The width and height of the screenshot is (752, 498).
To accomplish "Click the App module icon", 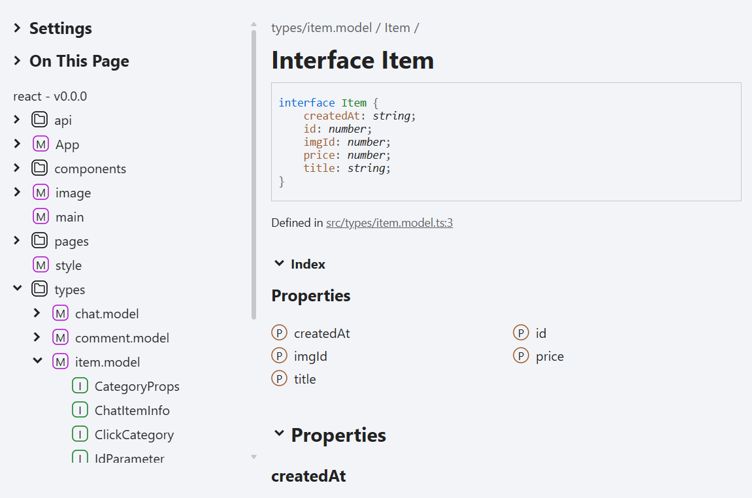I will (x=41, y=143).
